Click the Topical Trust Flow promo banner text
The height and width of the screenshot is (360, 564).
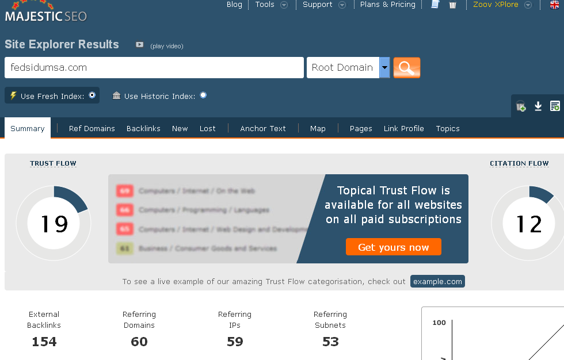(x=394, y=205)
